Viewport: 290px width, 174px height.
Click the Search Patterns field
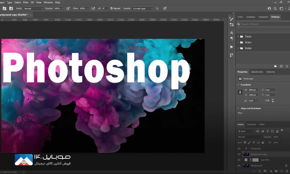(265, 24)
